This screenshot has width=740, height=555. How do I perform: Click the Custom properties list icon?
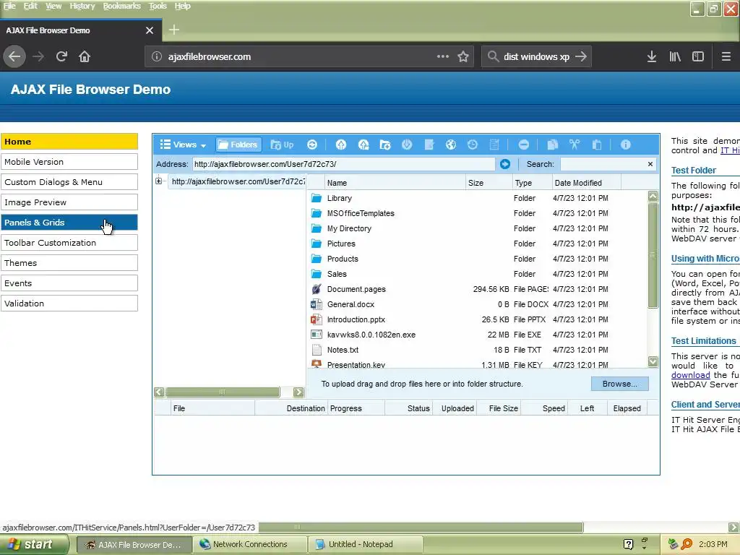tap(494, 145)
